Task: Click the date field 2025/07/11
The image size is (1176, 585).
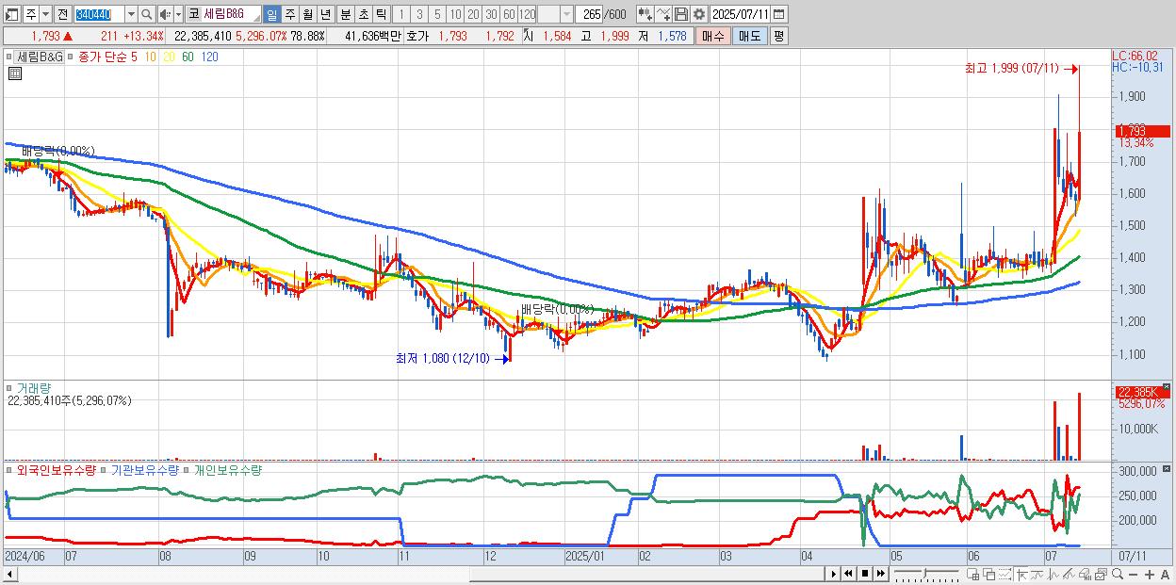Action: [740, 14]
